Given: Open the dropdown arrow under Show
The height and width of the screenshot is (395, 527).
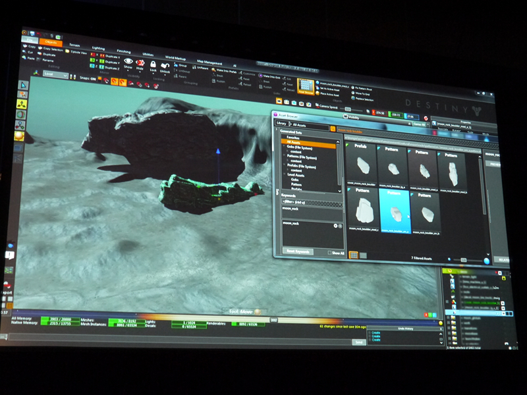Looking at the screenshot, I should pyautogui.click(x=128, y=71).
